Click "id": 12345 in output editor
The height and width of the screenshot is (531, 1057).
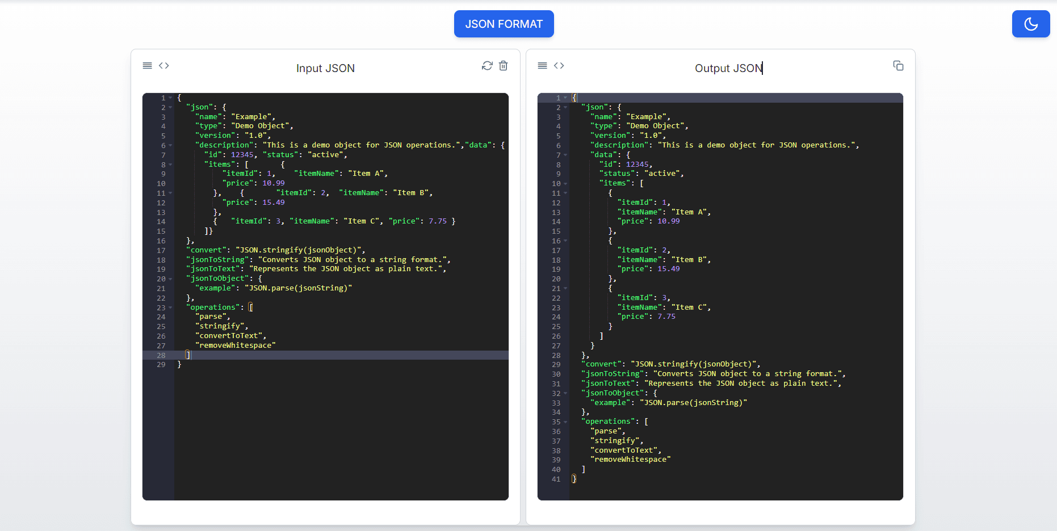[626, 165]
